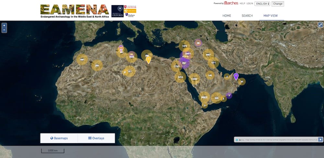Open the 5 cluster marker
The height and width of the screenshot is (158, 324).
click(223, 99)
